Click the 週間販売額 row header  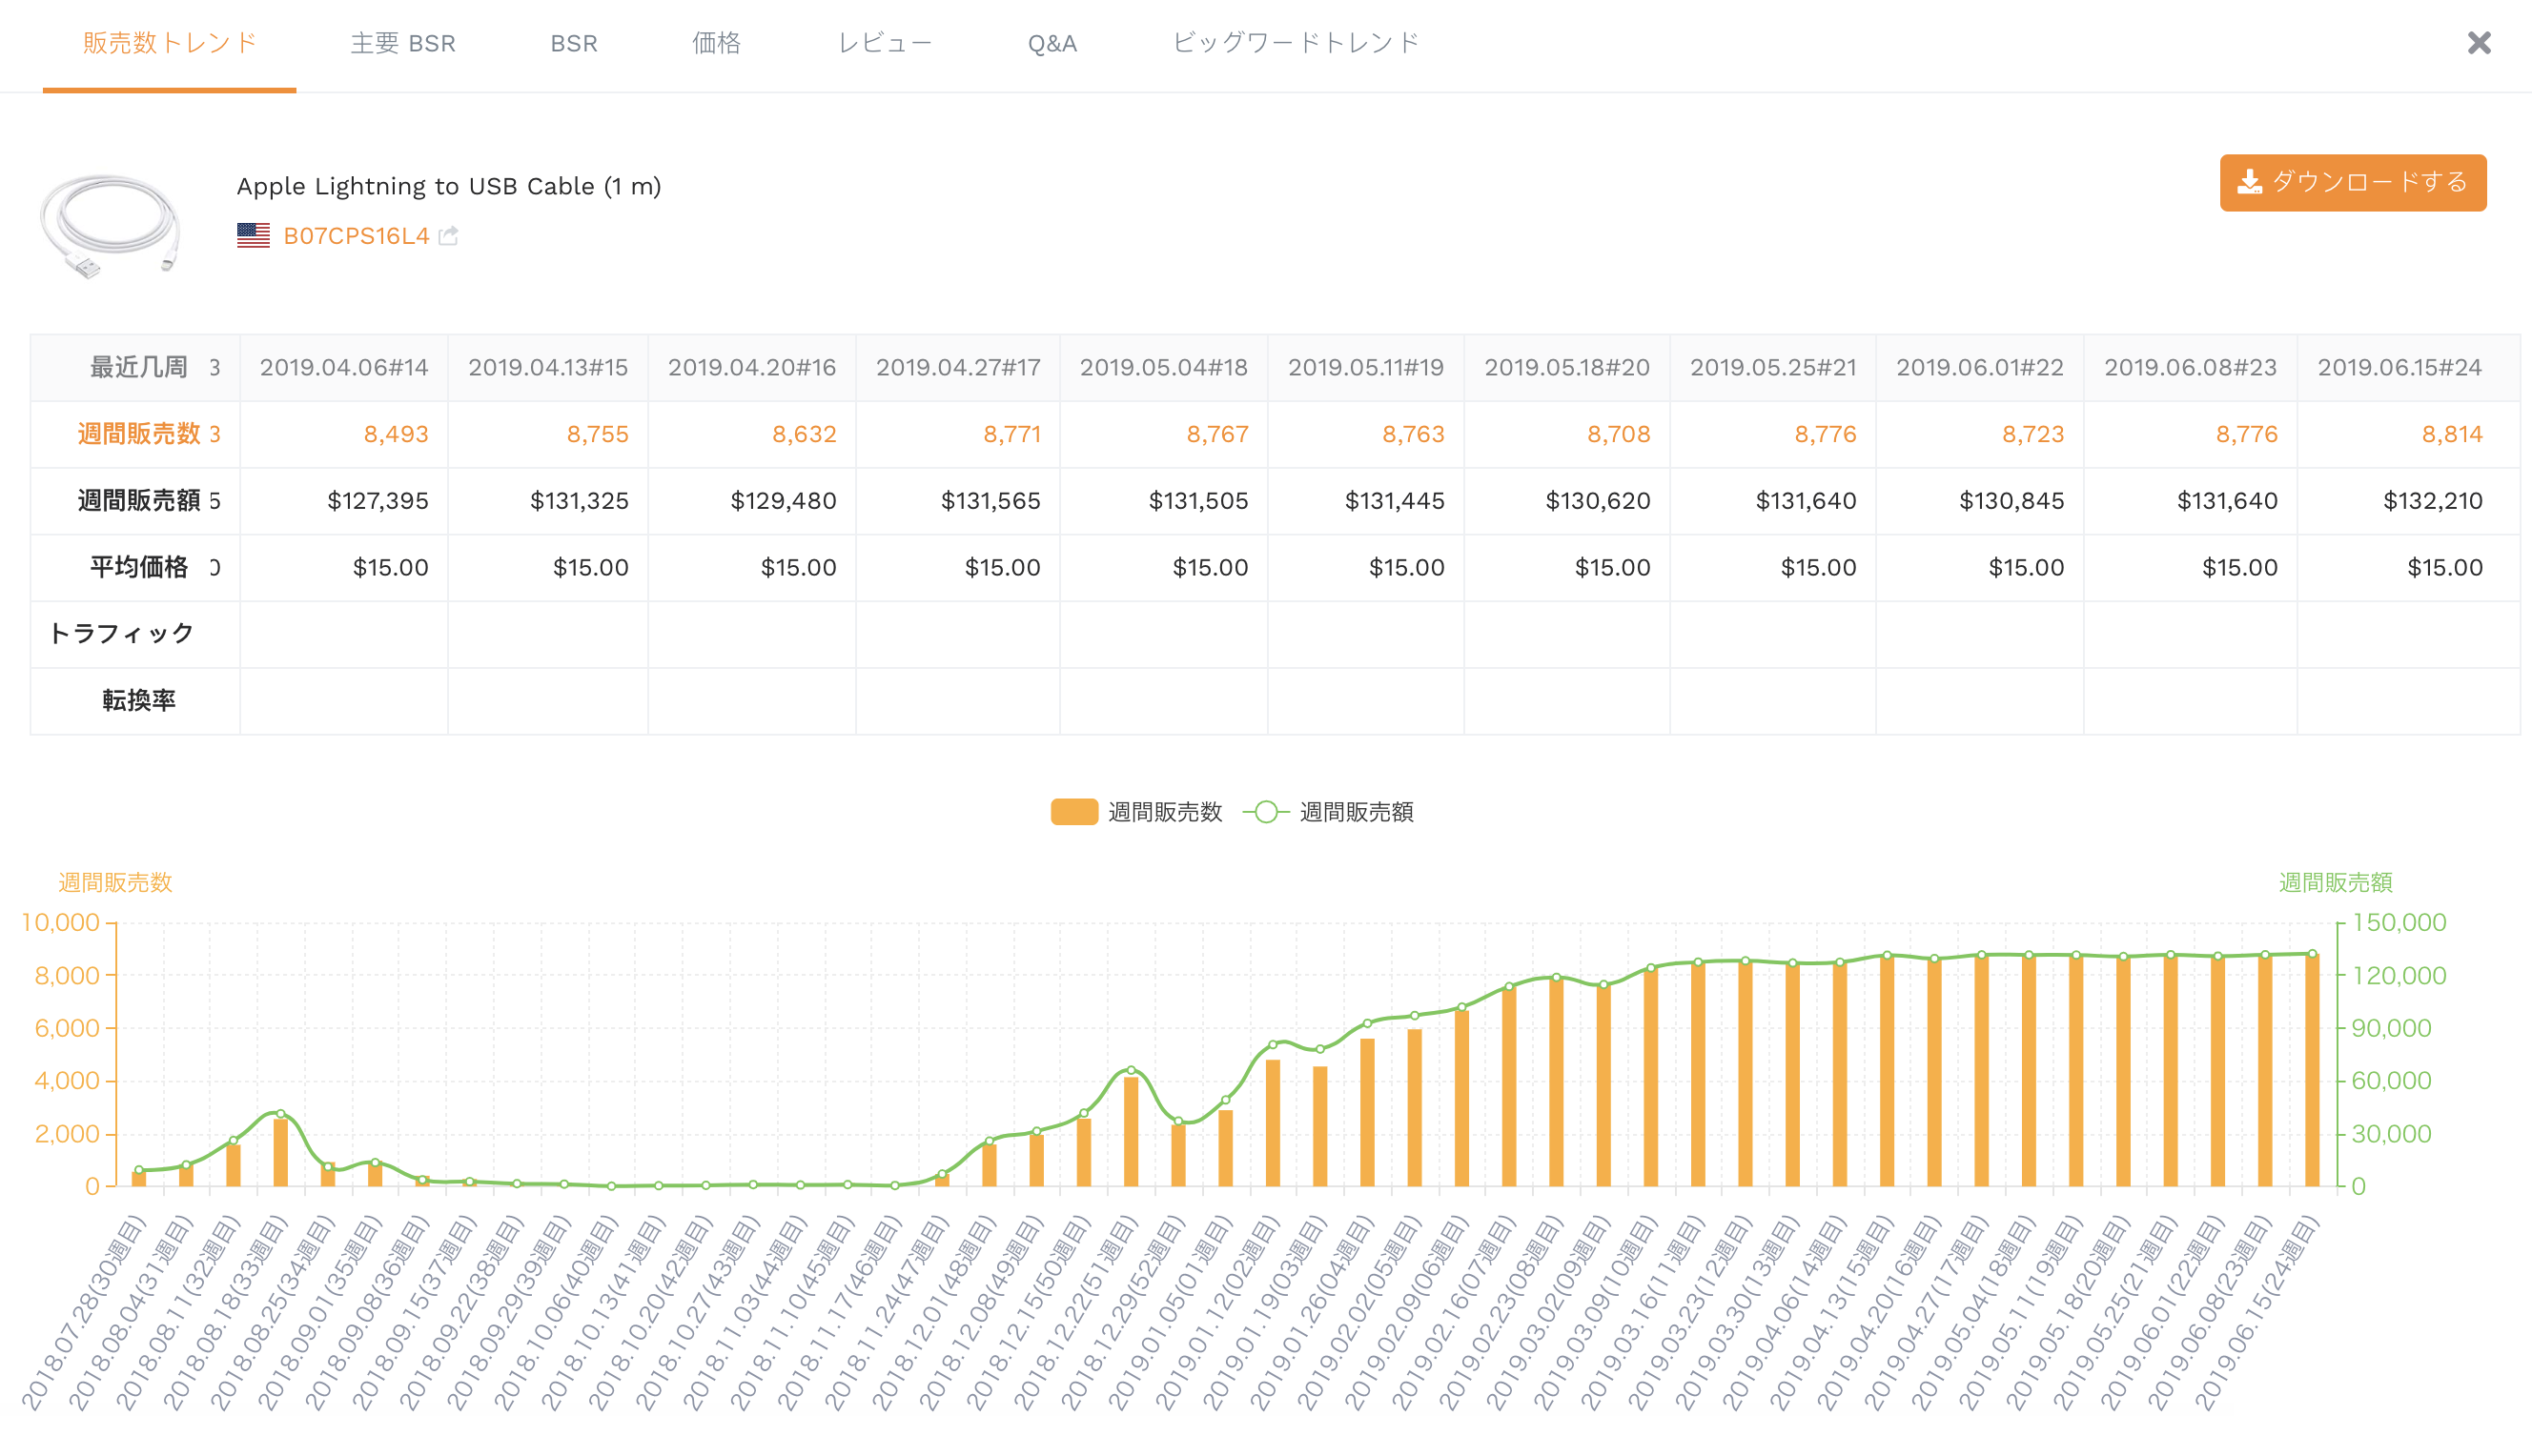click(139, 501)
